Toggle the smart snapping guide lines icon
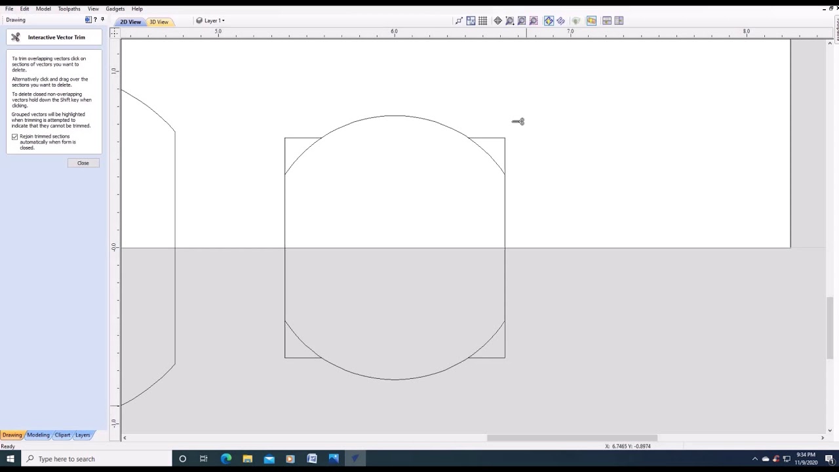Image resolution: width=839 pixels, height=472 pixels. [x=471, y=21]
